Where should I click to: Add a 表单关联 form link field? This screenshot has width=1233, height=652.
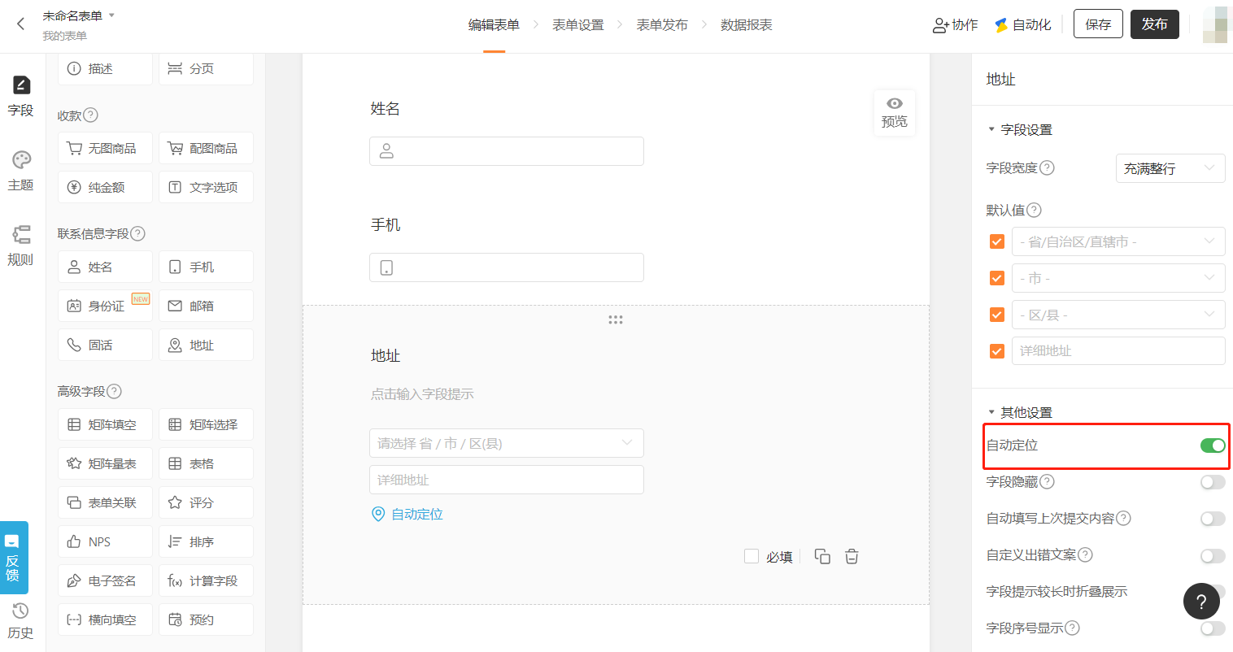pyautogui.click(x=105, y=502)
